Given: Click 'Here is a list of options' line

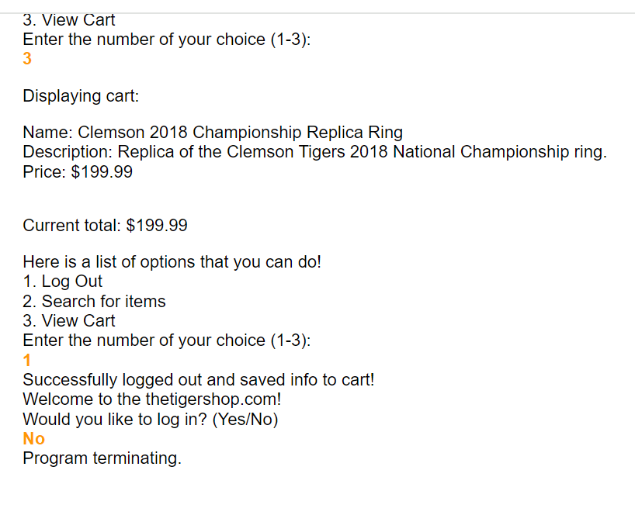Looking at the screenshot, I should [172, 262].
